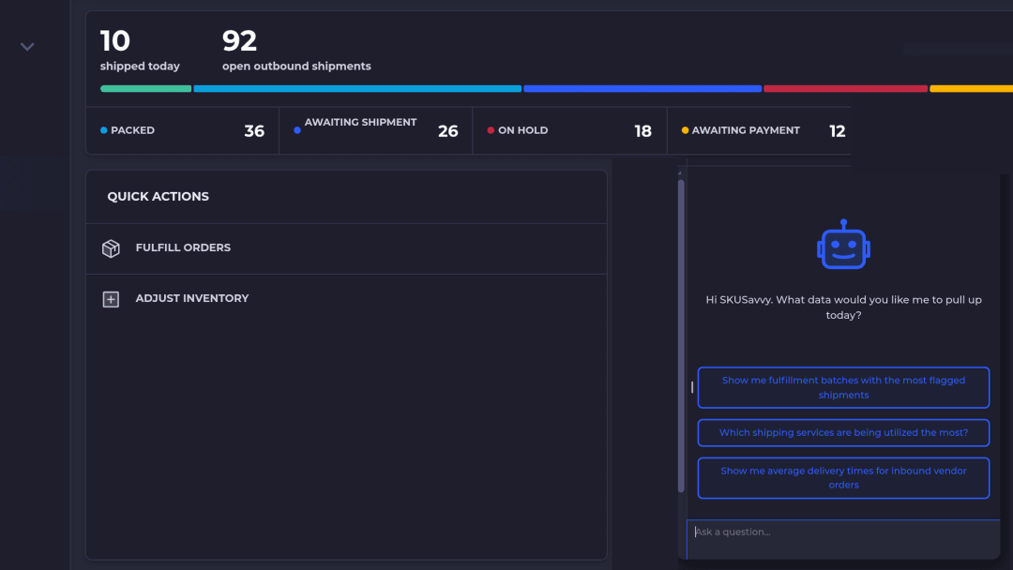Open the Fulfill Orders quick action
Image resolution: width=1013 pixels, height=570 pixels.
(346, 248)
